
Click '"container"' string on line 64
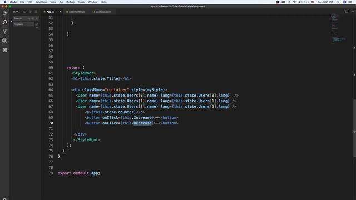click(117, 90)
